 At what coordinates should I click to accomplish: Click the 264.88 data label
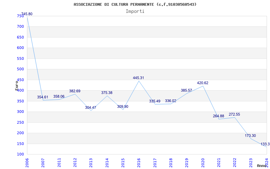tap(218, 116)
